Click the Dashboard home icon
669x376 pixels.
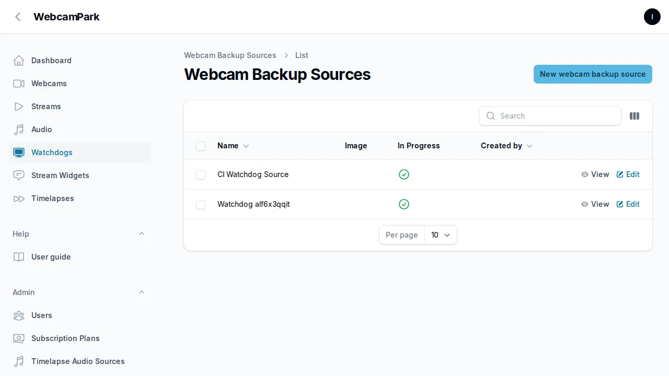click(19, 61)
